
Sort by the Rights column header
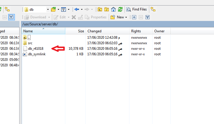tap(141, 31)
